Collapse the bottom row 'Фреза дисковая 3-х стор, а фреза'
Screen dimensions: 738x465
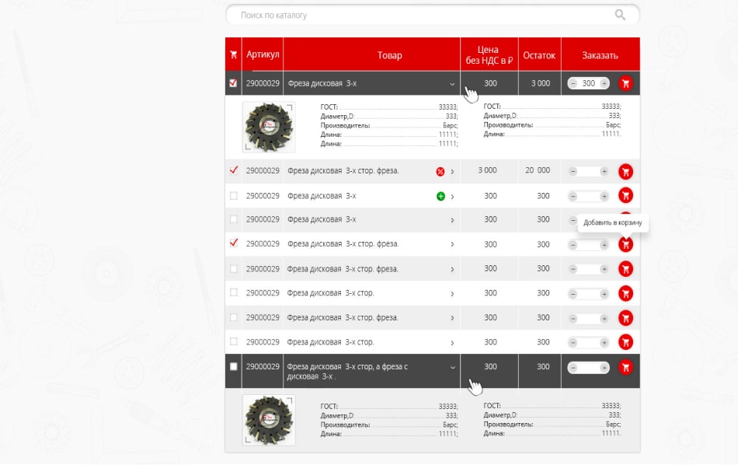point(452,368)
